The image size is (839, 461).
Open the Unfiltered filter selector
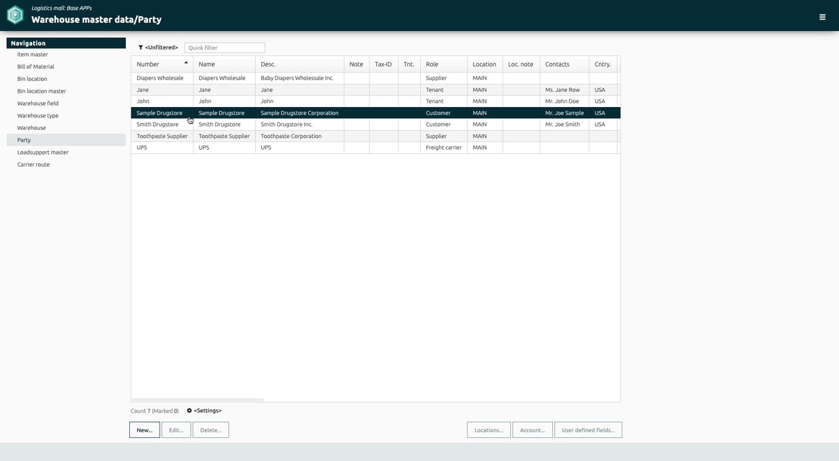click(x=158, y=47)
